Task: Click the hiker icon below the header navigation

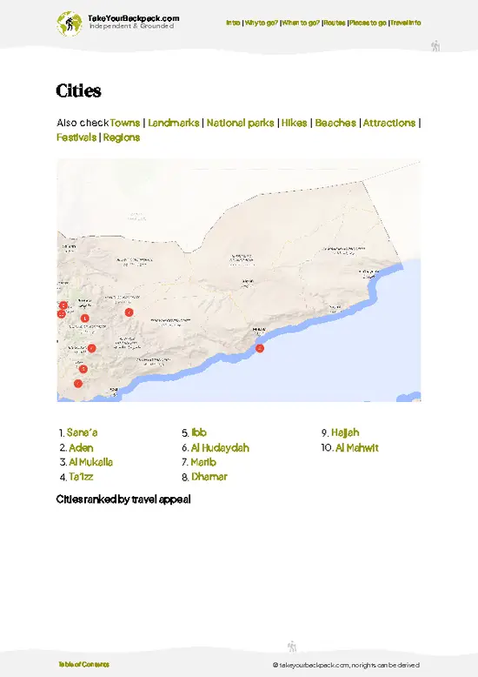Action: [x=435, y=46]
